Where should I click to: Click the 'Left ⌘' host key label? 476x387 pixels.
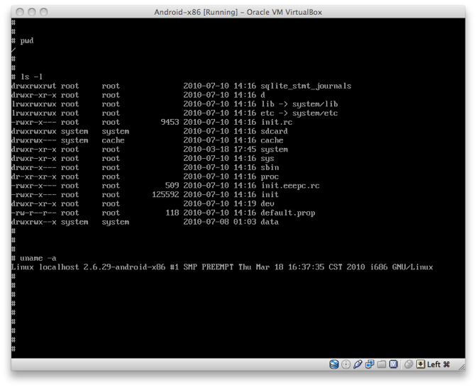438,364
